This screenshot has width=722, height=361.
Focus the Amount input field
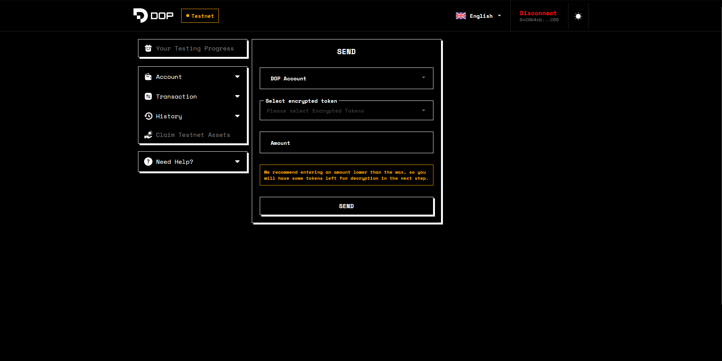(x=346, y=143)
